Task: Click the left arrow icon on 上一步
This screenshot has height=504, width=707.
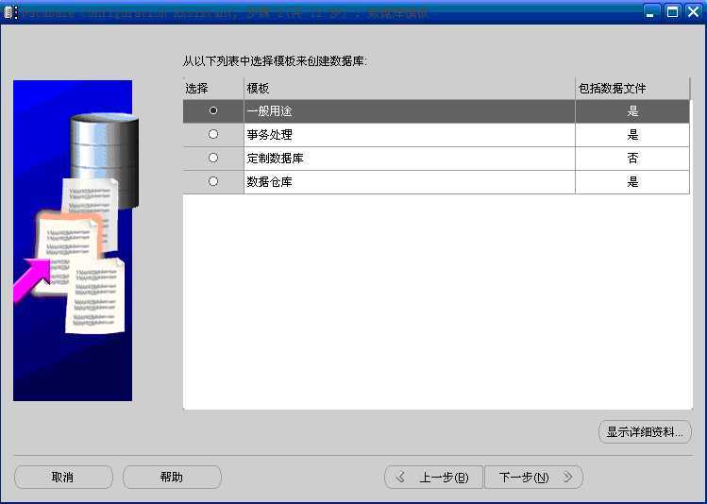Action: [400, 477]
